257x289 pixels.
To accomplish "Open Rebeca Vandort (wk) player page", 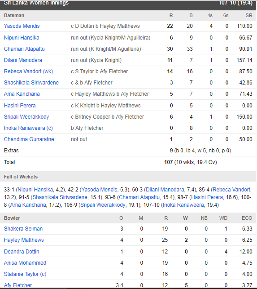I will 29,71.
